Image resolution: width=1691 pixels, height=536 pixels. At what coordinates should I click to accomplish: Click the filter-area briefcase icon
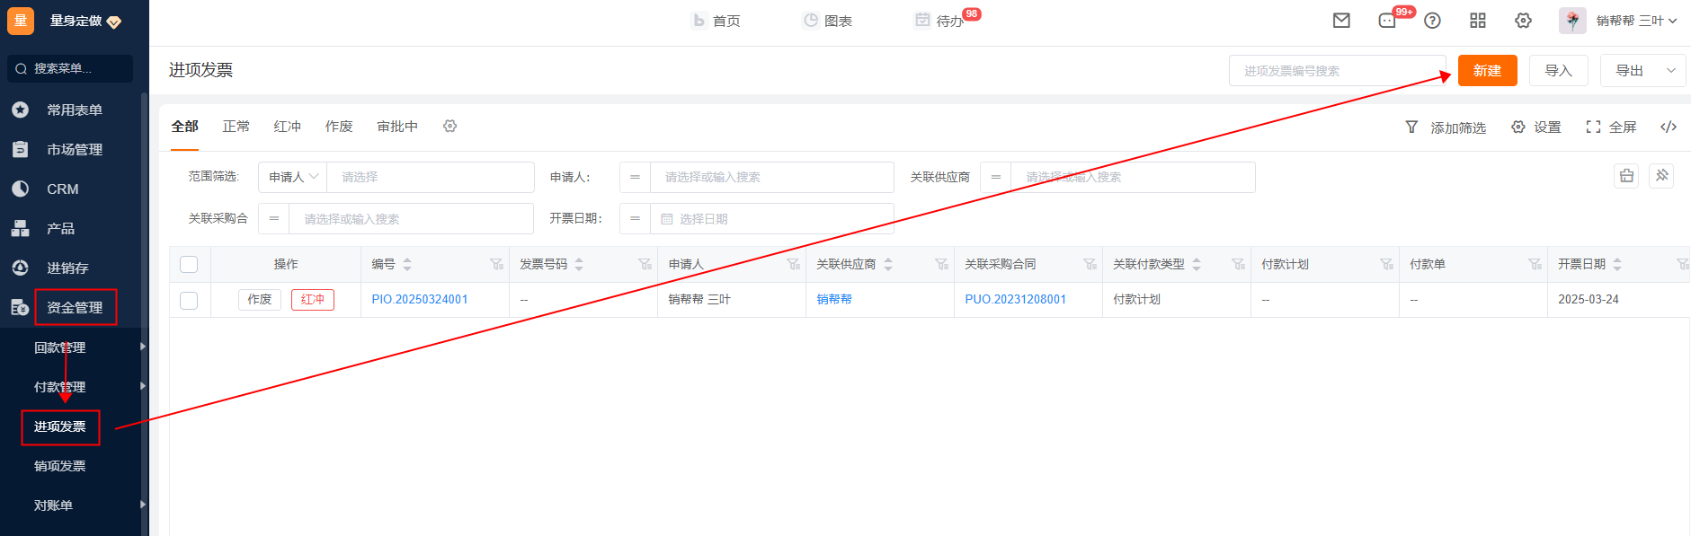click(1626, 176)
